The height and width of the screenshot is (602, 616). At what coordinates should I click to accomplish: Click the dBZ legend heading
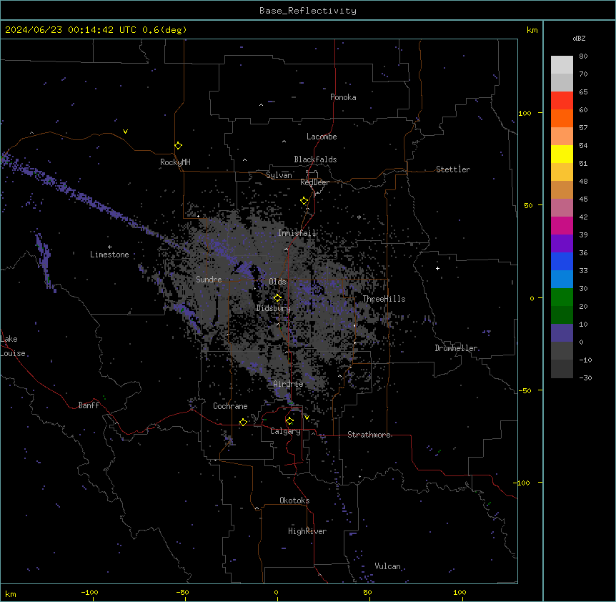pyautogui.click(x=579, y=38)
